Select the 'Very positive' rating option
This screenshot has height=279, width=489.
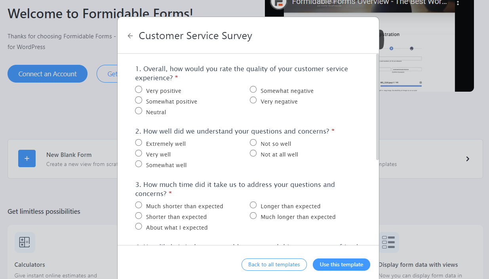(139, 89)
